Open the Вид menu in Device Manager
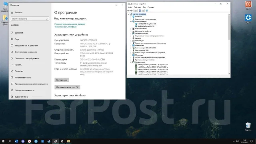256x144 pixels. 144,7
